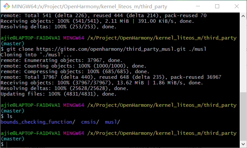Click 'Enumerating objects: 37967' line
Screen dimensions: 247x148
pyautogui.click(x=61, y=60)
